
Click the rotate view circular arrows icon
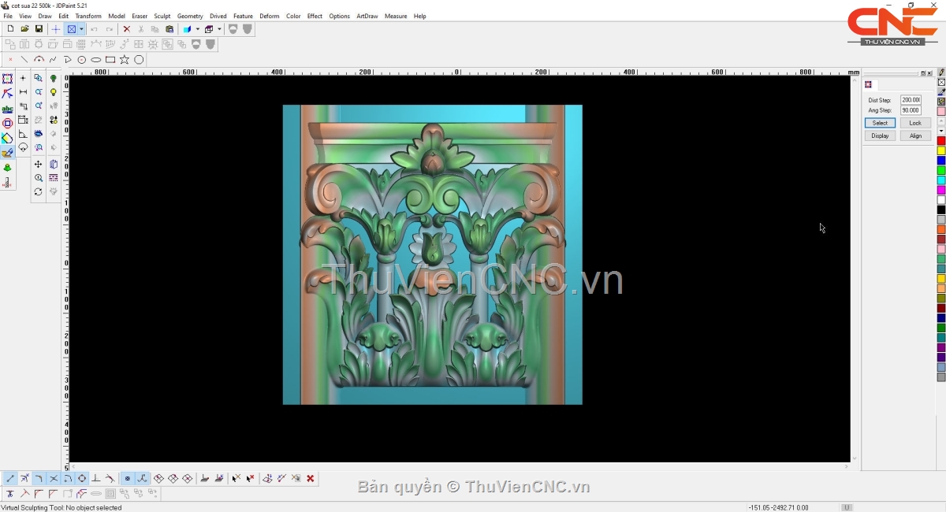pyautogui.click(x=39, y=191)
